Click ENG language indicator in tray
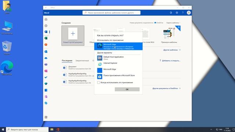The image size is (235, 132). [221, 129]
